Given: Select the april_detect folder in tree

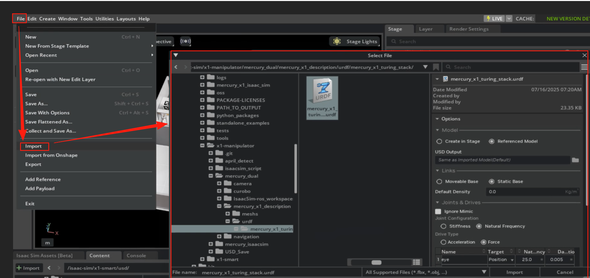Looking at the screenshot, I should (239, 161).
